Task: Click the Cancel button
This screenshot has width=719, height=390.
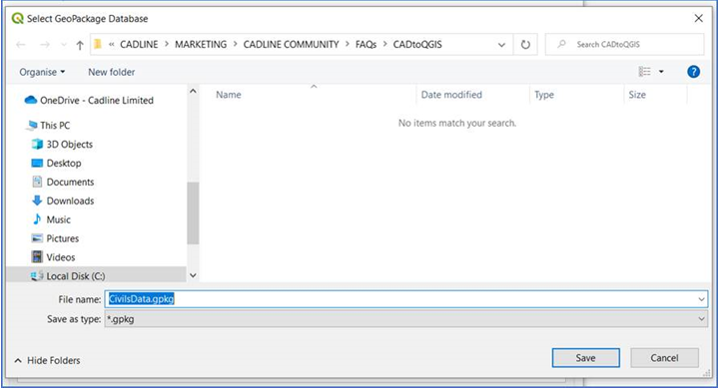Action: point(664,358)
